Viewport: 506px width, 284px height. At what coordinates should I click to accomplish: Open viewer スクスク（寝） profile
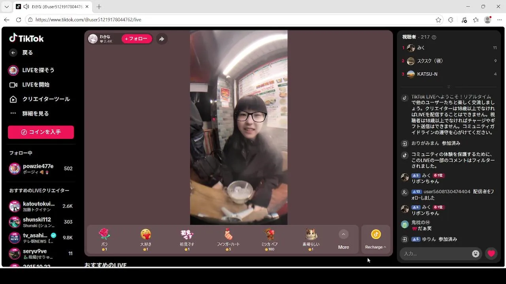pos(449,61)
